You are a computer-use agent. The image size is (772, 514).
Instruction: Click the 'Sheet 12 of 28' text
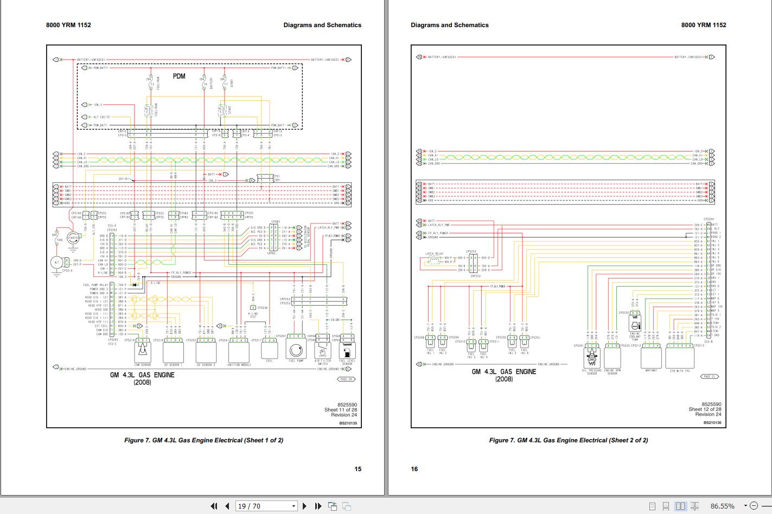[x=705, y=409]
